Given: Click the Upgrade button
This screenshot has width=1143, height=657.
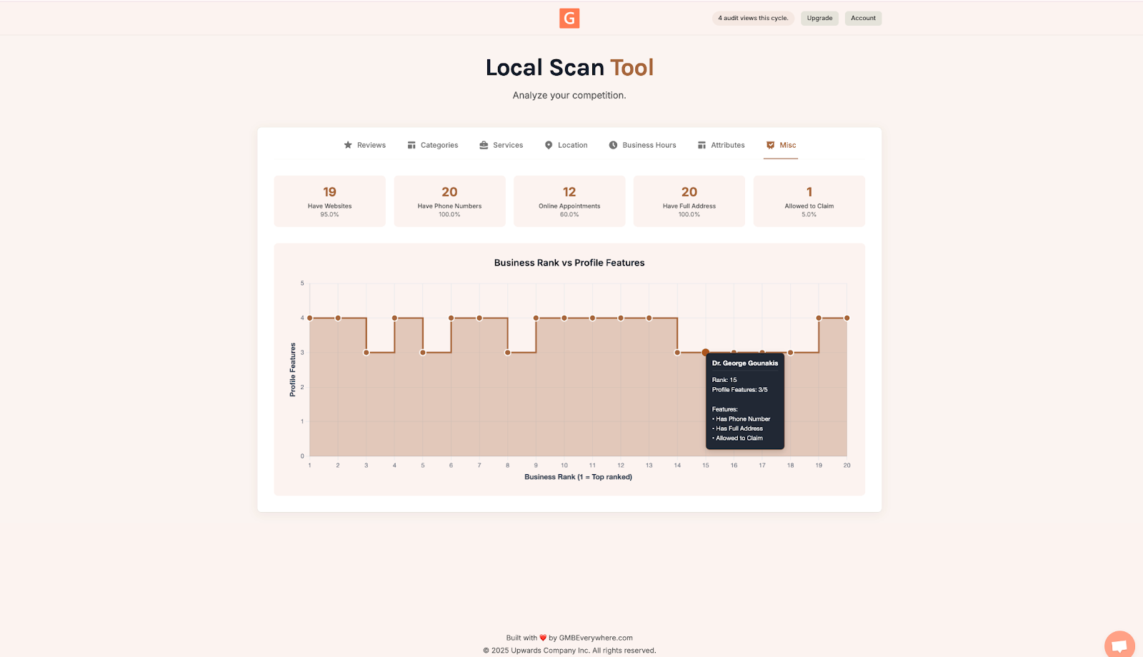Looking at the screenshot, I should [x=819, y=18].
